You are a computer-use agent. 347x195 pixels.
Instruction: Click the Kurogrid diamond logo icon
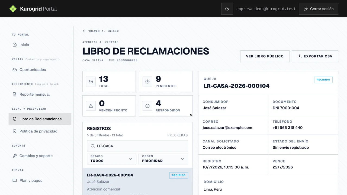point(13,9)
